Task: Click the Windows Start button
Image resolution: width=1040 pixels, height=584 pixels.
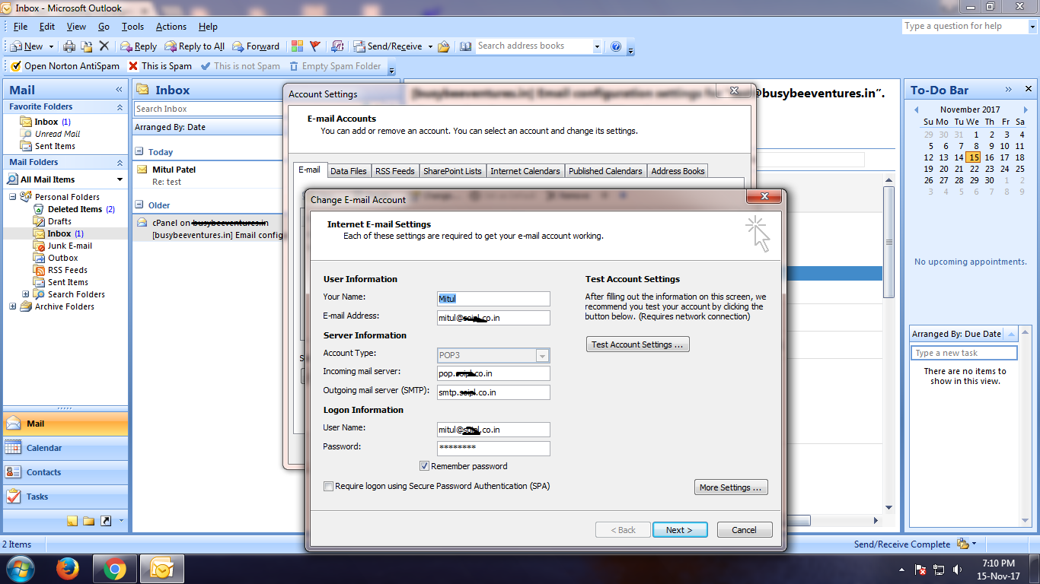Action: tap(21, 569)
